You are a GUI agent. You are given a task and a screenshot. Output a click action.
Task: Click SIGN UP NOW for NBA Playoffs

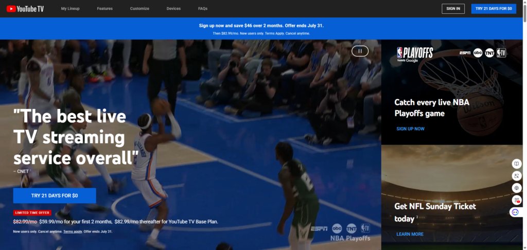pos(410,129)
